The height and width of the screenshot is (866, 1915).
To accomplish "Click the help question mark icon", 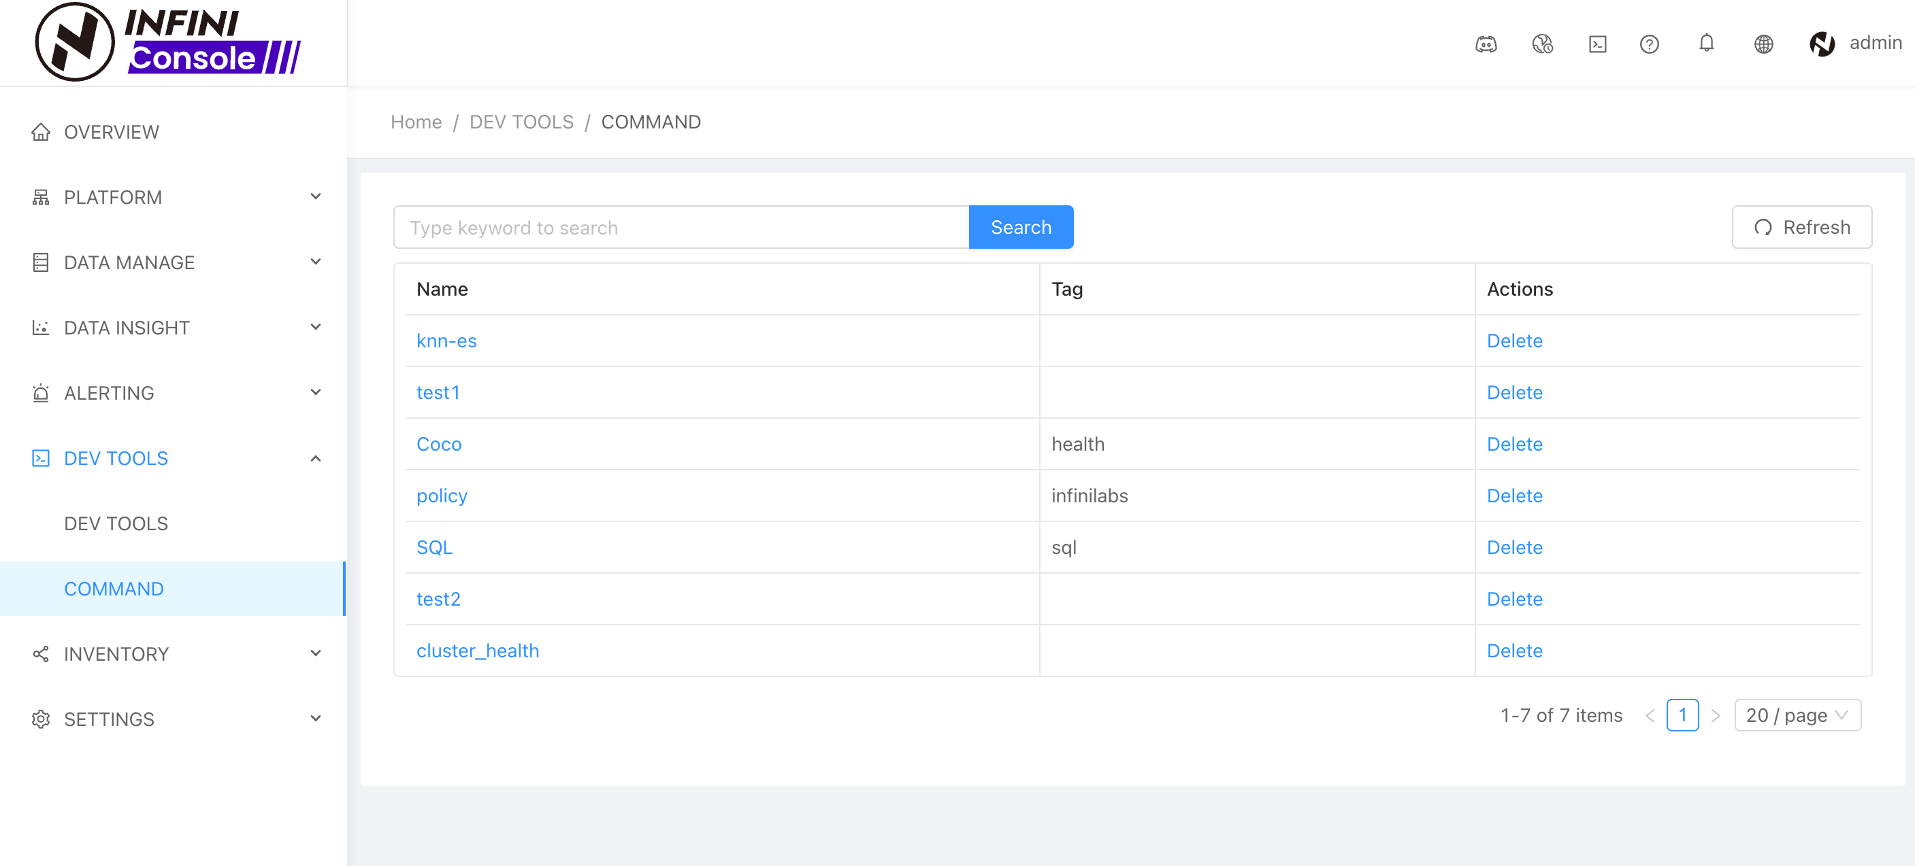I will pos(1649,44).
